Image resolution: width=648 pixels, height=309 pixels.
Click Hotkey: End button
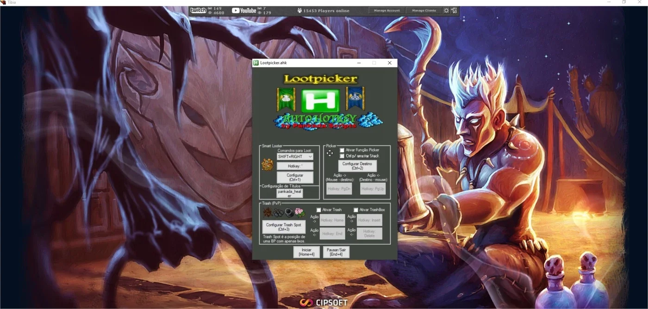click(332, 234)
